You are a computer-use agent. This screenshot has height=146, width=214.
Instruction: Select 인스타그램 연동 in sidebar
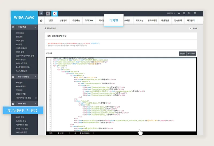pos(21,71)
